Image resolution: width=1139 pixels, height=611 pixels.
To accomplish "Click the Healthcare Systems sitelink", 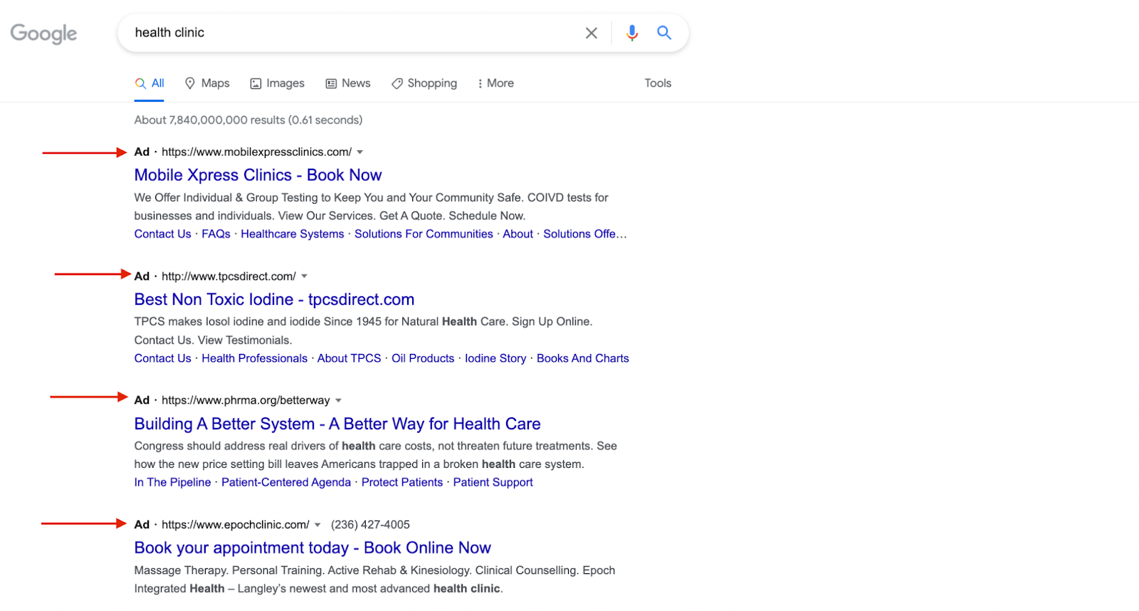I will (x=292, y=234).
